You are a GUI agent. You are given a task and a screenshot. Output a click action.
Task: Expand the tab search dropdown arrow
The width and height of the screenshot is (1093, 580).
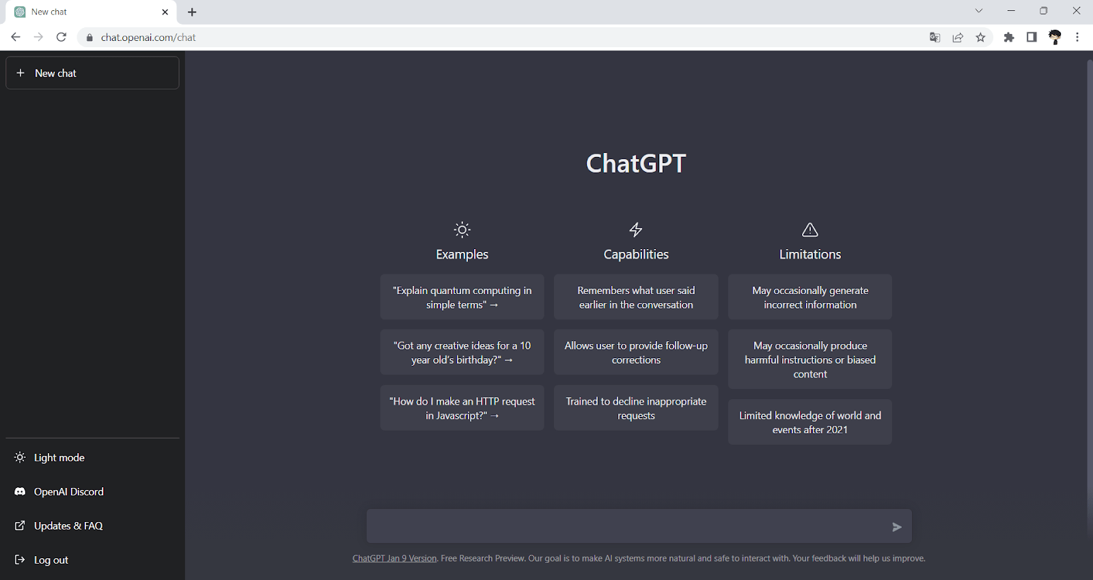click(x=979, y=11)
